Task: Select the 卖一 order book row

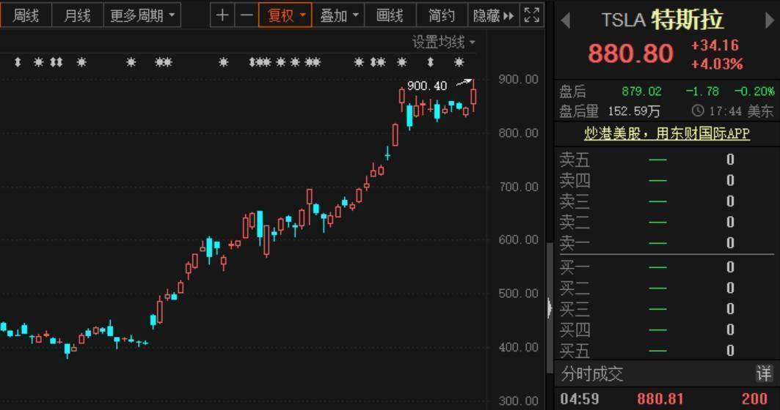Action: point(665,243)
